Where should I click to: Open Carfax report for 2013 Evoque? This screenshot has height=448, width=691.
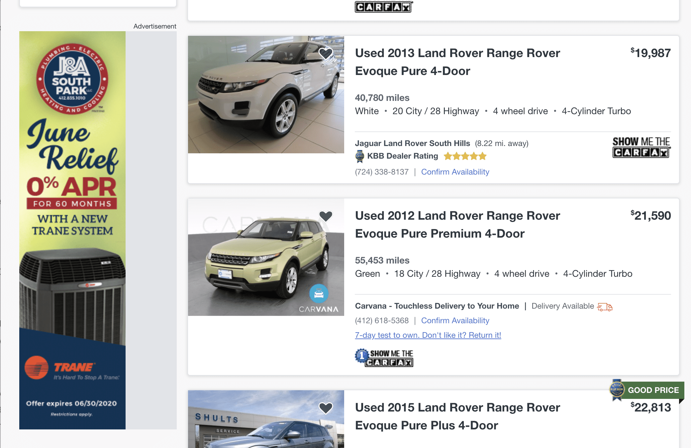tap(641, 147)
